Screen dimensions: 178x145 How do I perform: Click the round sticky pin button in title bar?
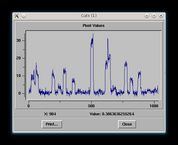pos(24,15)
